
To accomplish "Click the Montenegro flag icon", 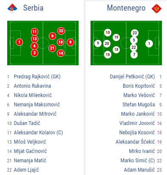I will pos(157,8).
